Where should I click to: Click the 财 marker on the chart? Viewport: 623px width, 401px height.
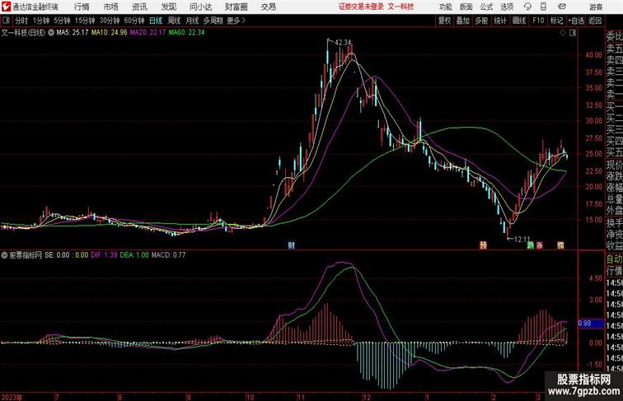click(x=291, y=245)
